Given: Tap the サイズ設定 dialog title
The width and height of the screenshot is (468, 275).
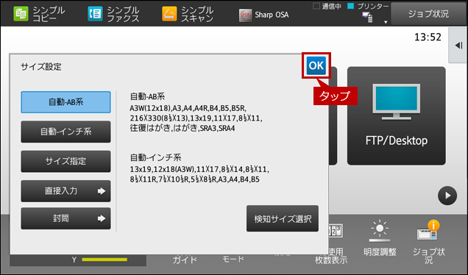Looking at the screenshot, I should point(41,67).
